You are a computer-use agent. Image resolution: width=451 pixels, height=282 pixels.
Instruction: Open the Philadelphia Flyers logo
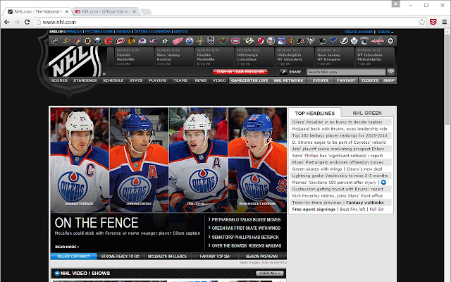point(301,41)
